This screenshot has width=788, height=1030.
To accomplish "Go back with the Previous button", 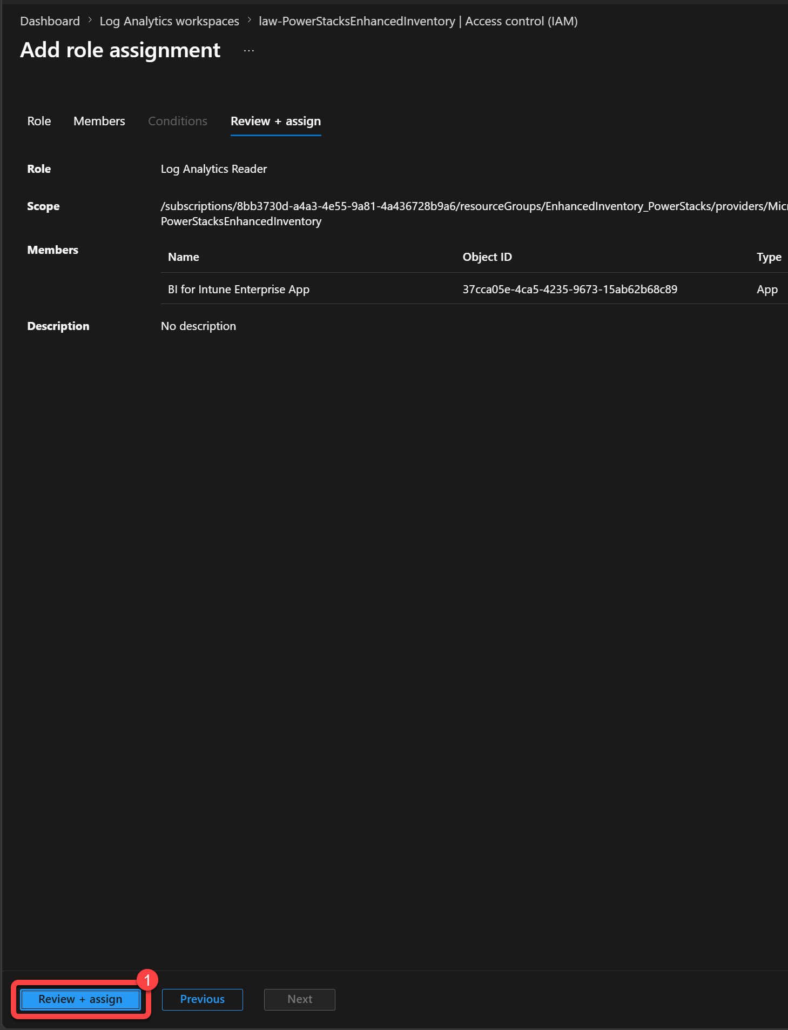I will 203,999.
